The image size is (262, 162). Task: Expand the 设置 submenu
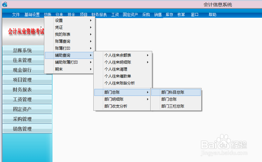coord(69,20)
